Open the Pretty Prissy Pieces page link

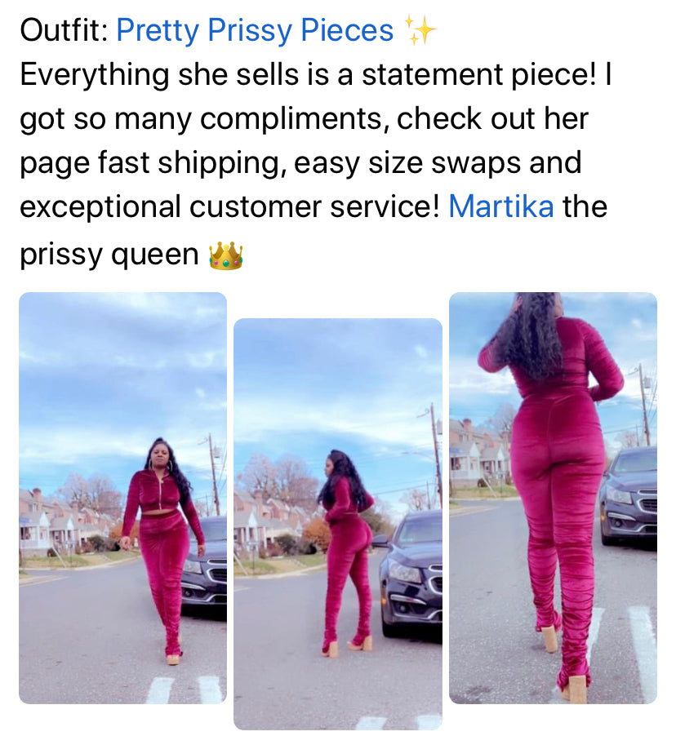[x=255, y=31]
